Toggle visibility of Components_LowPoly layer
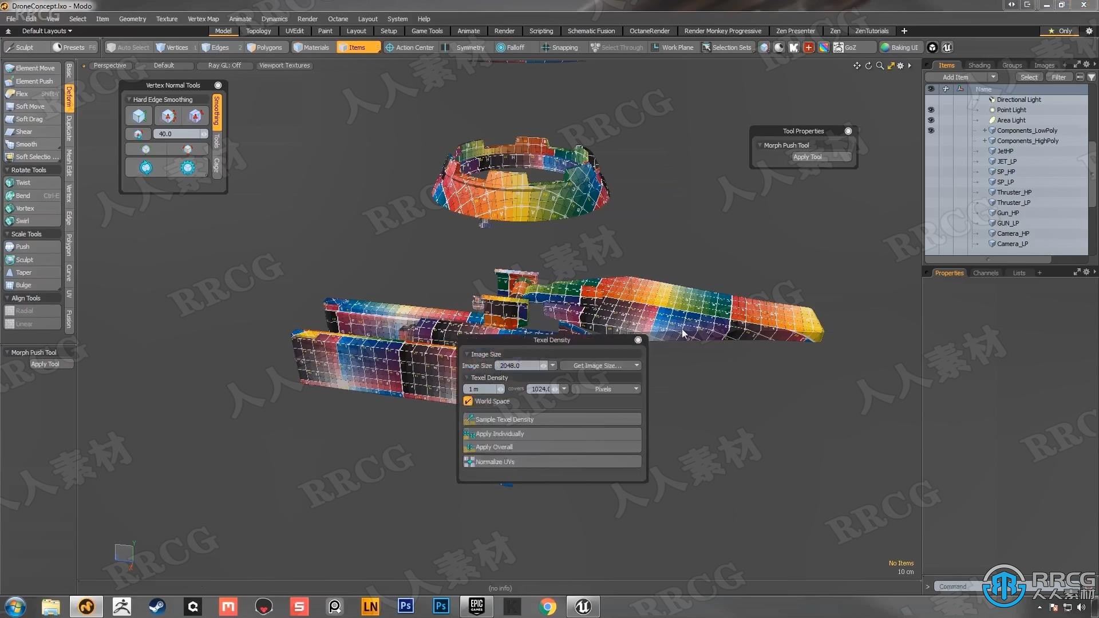 [931, 130]
